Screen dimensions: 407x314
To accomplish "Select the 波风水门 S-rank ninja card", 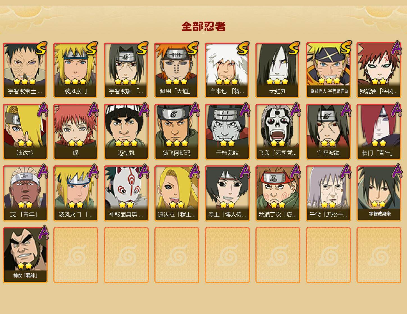I will point(76,70).
